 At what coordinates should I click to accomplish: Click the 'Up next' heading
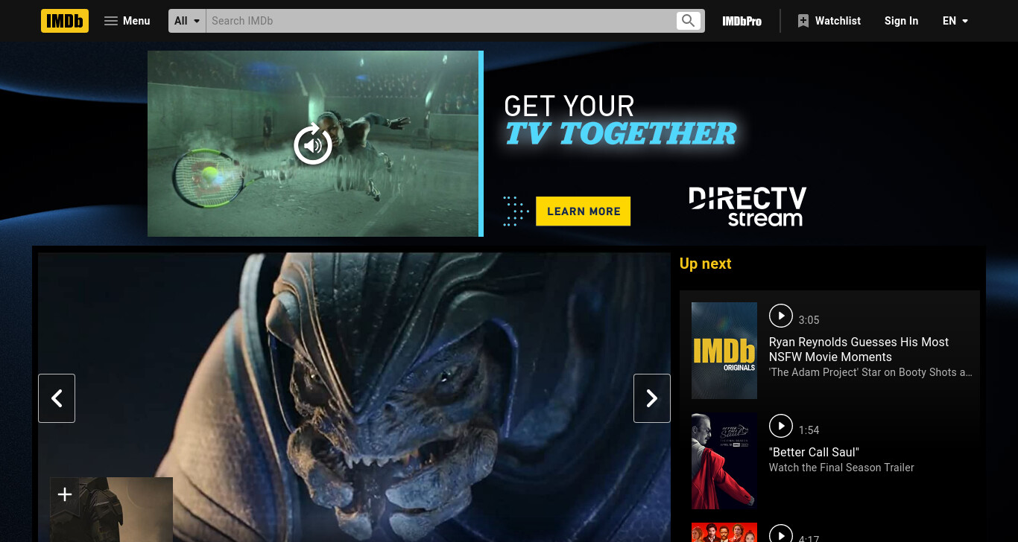pyautogui.click(x=706, y=264)
